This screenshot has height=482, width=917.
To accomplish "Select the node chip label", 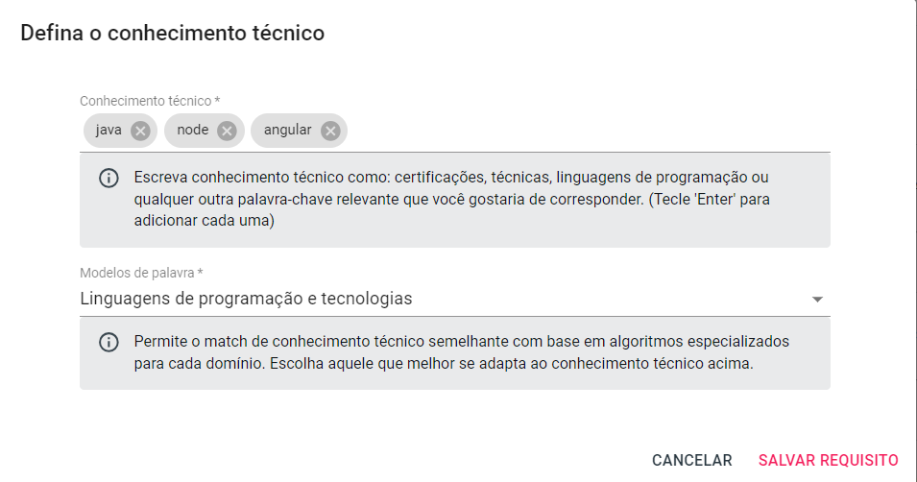I will point(193,131).
